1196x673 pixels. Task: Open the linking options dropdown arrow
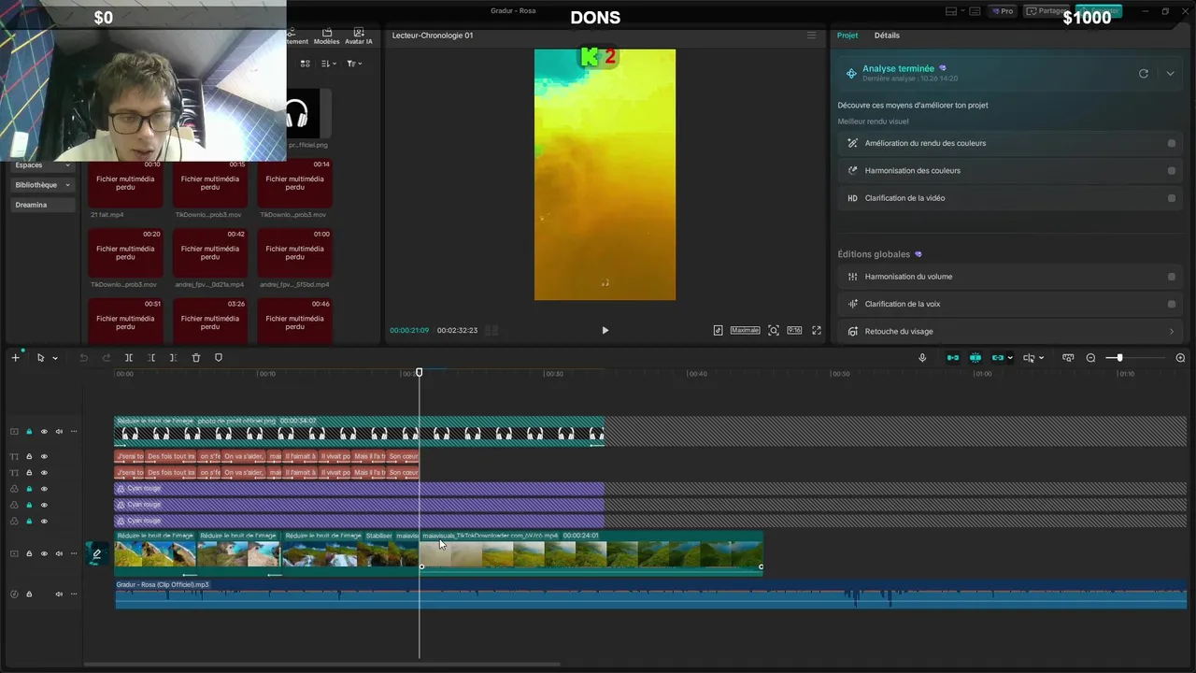point(1010,358)
